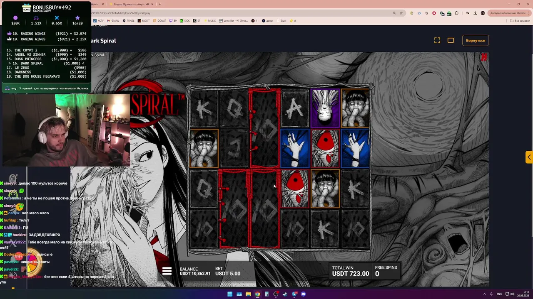Select 18. DARKNESS row
Image resolution: width=533 pixels, height=299 pixels.
pyautogui.click(x=46, y=72)
